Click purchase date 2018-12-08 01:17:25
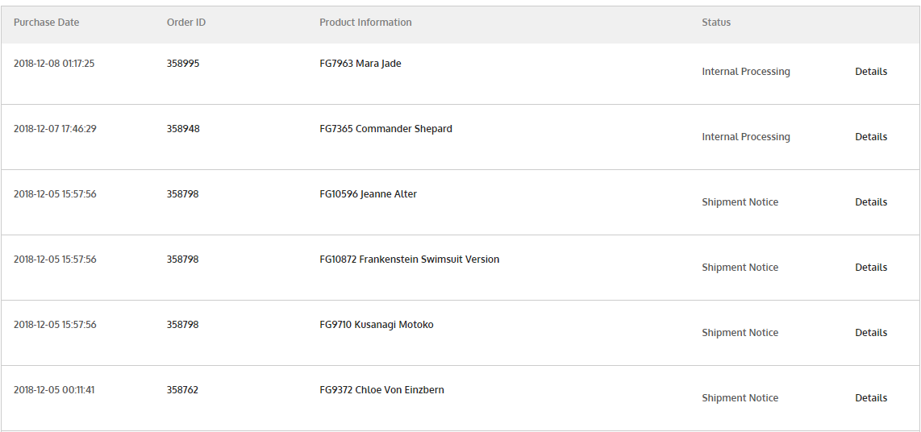This screenshot has width=921, height=432. tap(54, 64)
